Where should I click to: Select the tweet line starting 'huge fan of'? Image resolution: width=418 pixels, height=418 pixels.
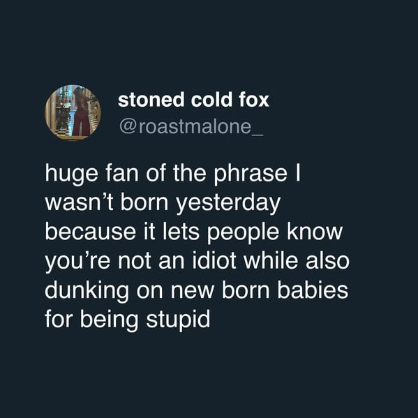pos(173,174)
